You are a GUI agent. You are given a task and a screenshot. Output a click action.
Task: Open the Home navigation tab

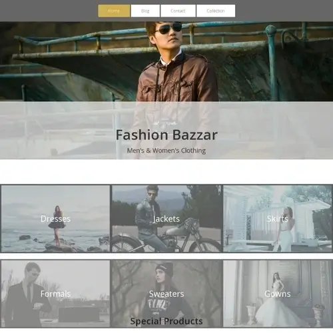click(114, 11)
